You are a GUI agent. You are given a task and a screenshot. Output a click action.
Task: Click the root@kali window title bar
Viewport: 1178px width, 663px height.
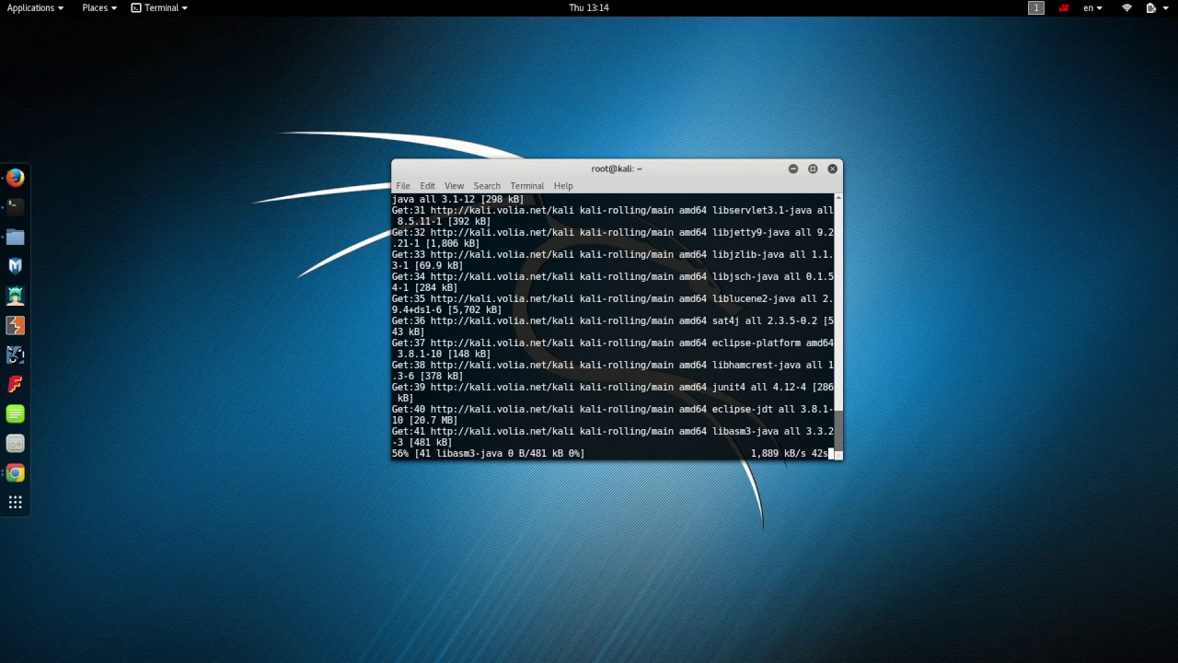(617, 169)
